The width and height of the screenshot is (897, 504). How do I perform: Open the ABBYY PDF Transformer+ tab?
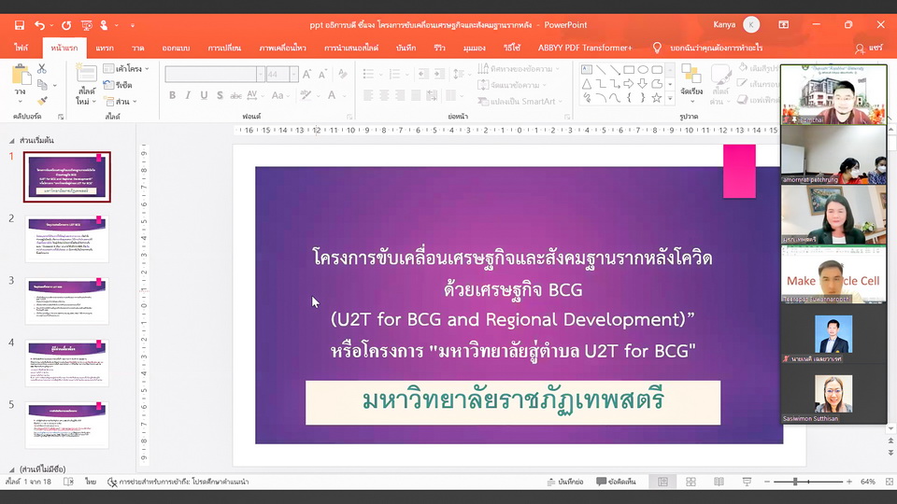pyautogui.click(x=585, y=48)
